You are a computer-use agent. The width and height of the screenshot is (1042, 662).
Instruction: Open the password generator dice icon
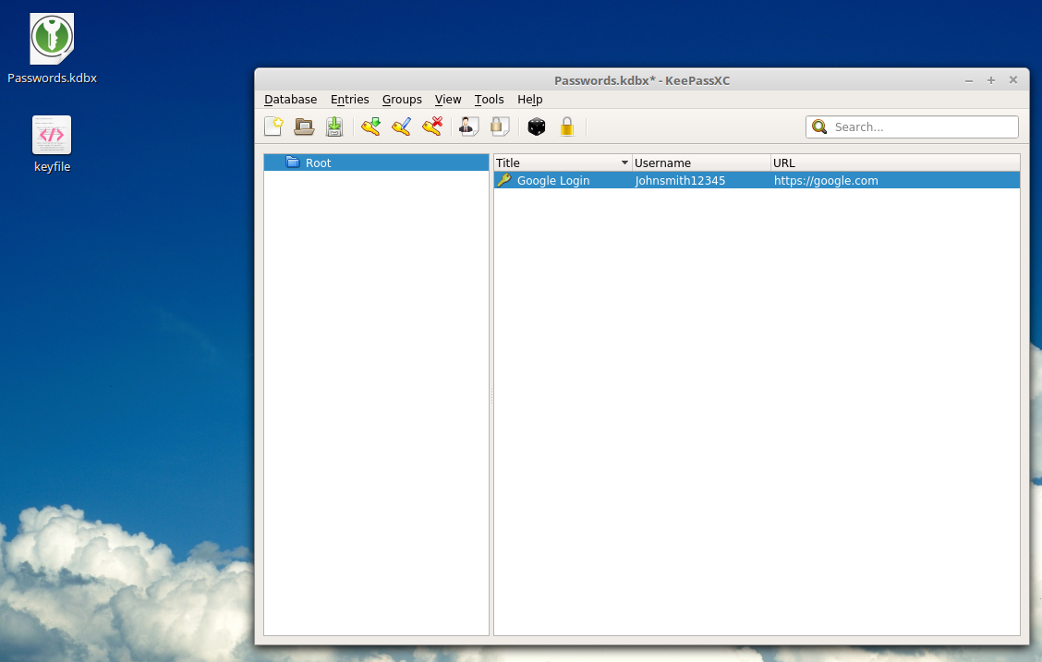pyautogui.click(x=537, y=126)
